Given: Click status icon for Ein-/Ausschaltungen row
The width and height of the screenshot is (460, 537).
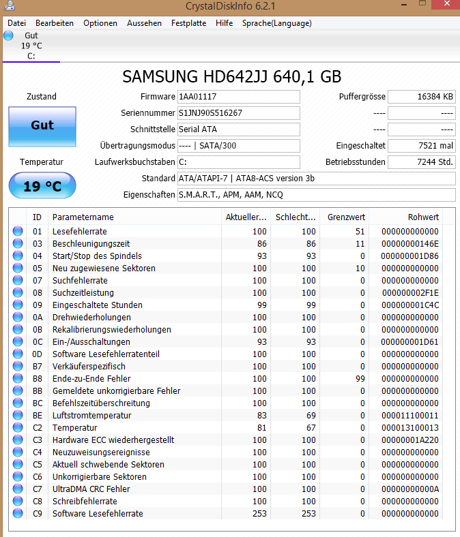Looking at the screenshot, I should pyautogui.click(x=18, y=342).
